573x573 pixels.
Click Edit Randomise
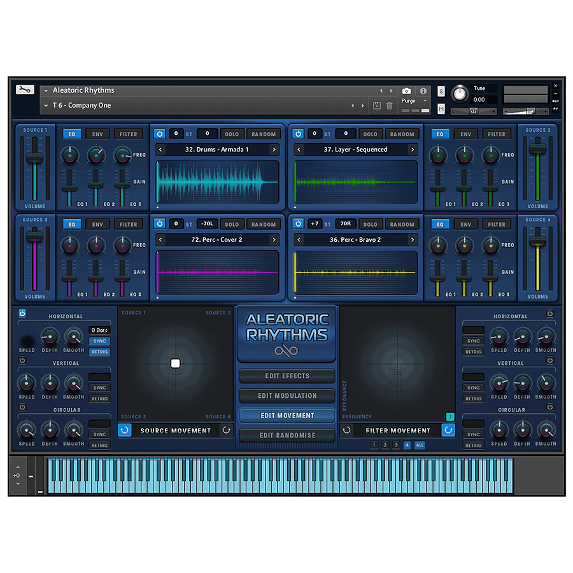coord(286,435)
